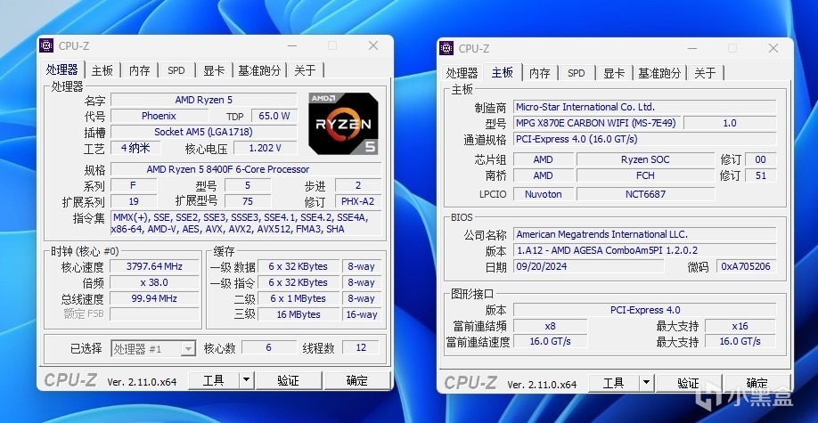The width and height of the screenshot is (818, 423).
Task: Select 主板 tab in right window
Action: (x=503, y=72)
